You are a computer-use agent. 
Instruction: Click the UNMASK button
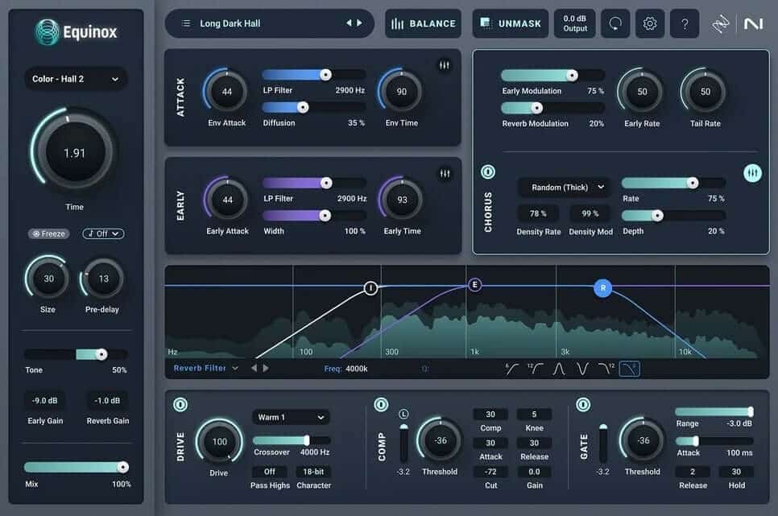511,23
